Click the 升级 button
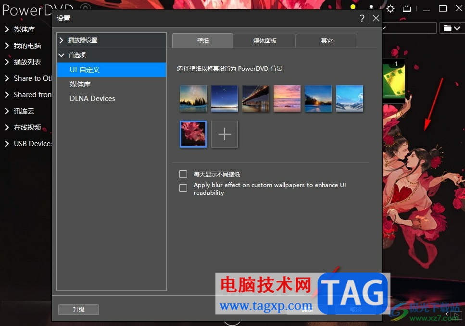 tap(78, 309)
